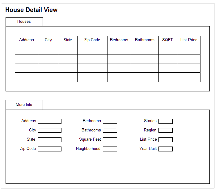Click the Zip Code input field in More Info
Screen dimensions: 215x189
click(50, 149)
